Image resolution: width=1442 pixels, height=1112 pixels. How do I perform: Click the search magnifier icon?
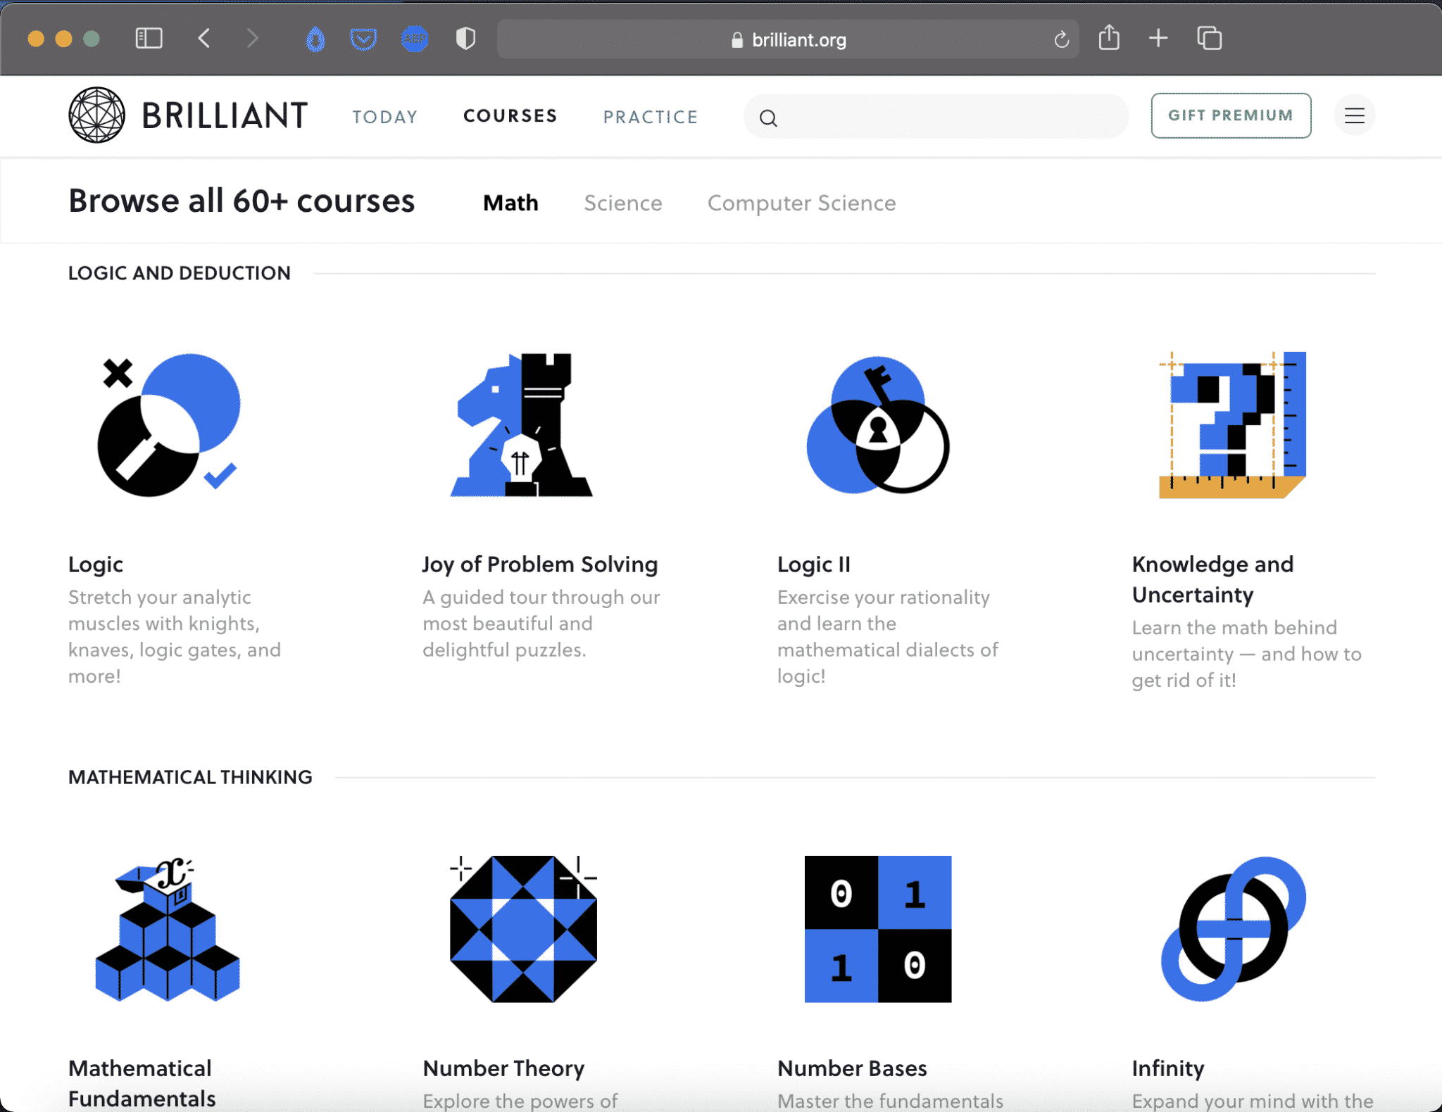pos(768,118)
